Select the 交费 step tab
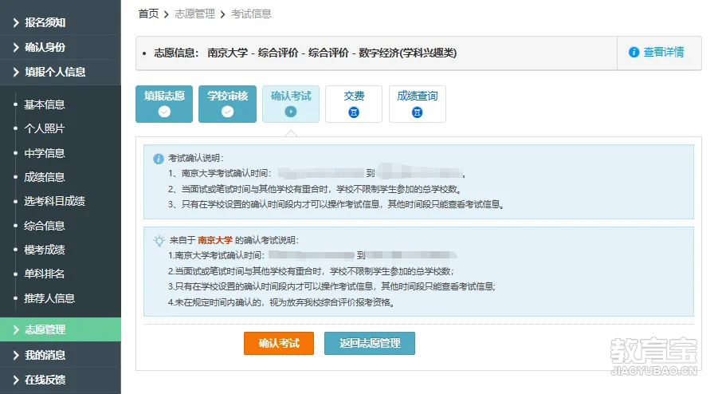This screenshot has width=714, height=394. pyautogui.click(x=354, y=104)
